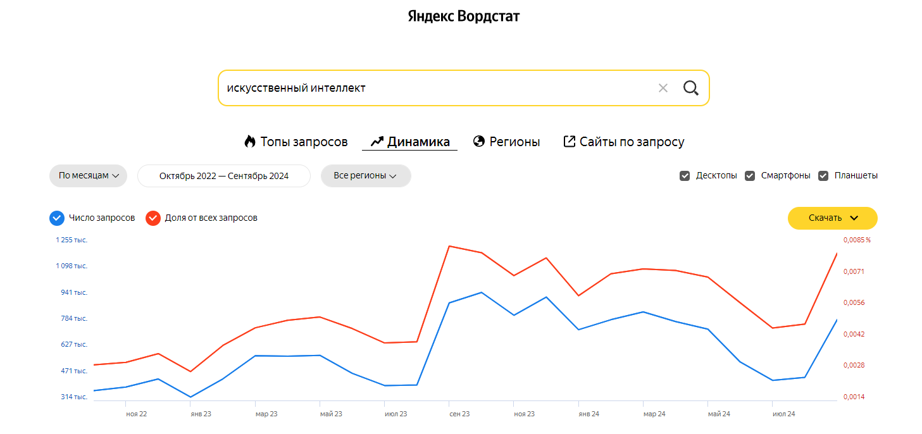Toggle the Планшеты checkbox off
Image resolution: width=922 pixels, height=434 pixels.
(823, 175)
